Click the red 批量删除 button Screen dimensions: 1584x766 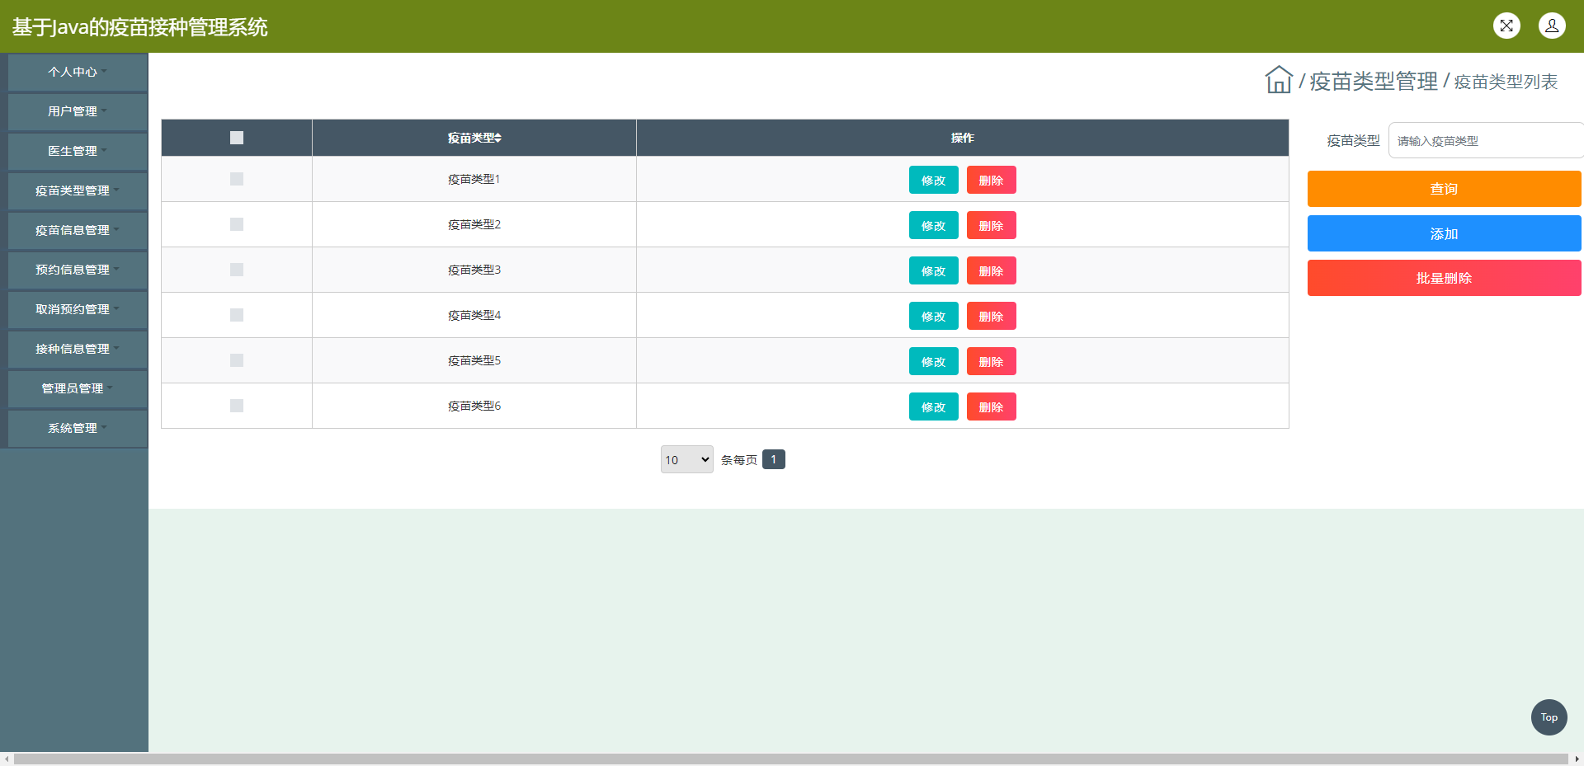1444,278
